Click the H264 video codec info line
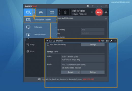Screen dimensions: 132x91 pos(70,57)
